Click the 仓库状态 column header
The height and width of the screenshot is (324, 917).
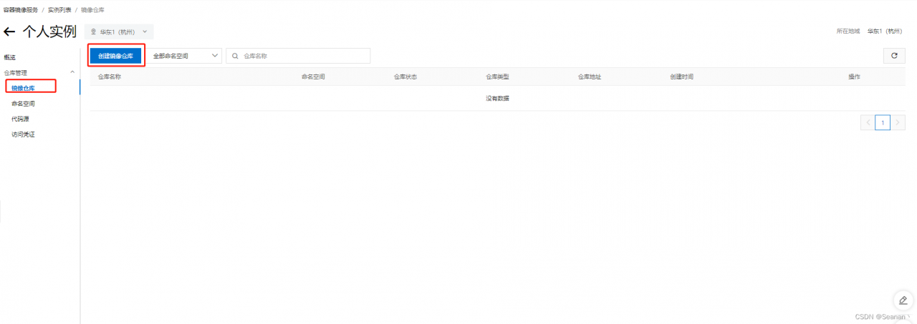[405, 77]
